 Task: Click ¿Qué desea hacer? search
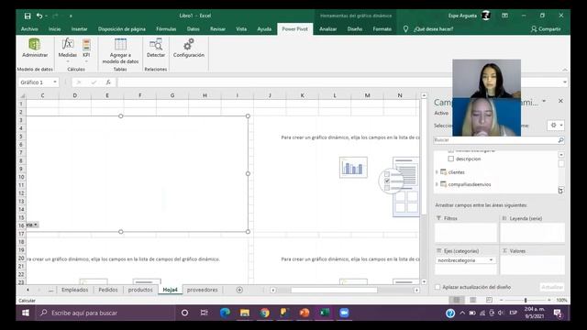[x=434, y=28]
